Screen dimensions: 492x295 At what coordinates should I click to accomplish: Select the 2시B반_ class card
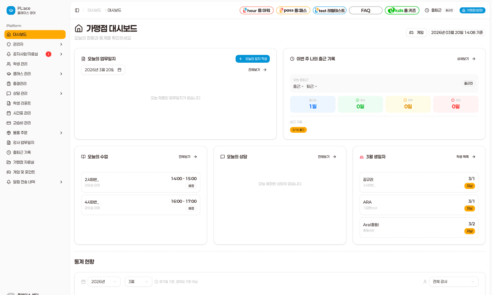click(140, 182)
